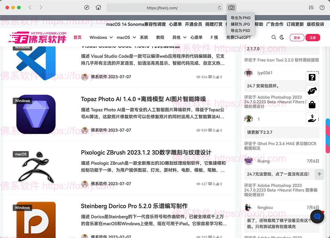330x238 pixels.
Task: Click the 登录 button
Action: coord(297,37)
